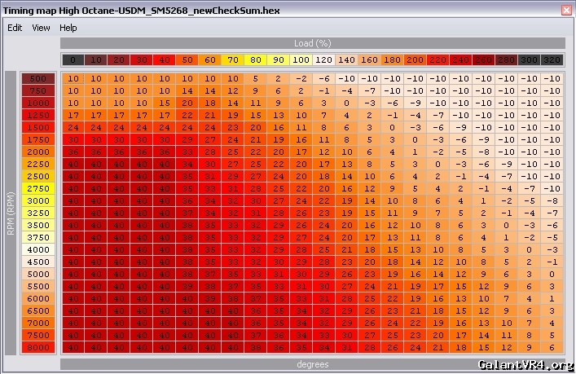Select the 200 load column header

415,60
